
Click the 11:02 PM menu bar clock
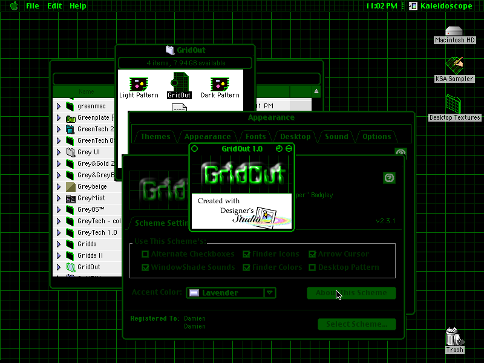coord(382,5)
